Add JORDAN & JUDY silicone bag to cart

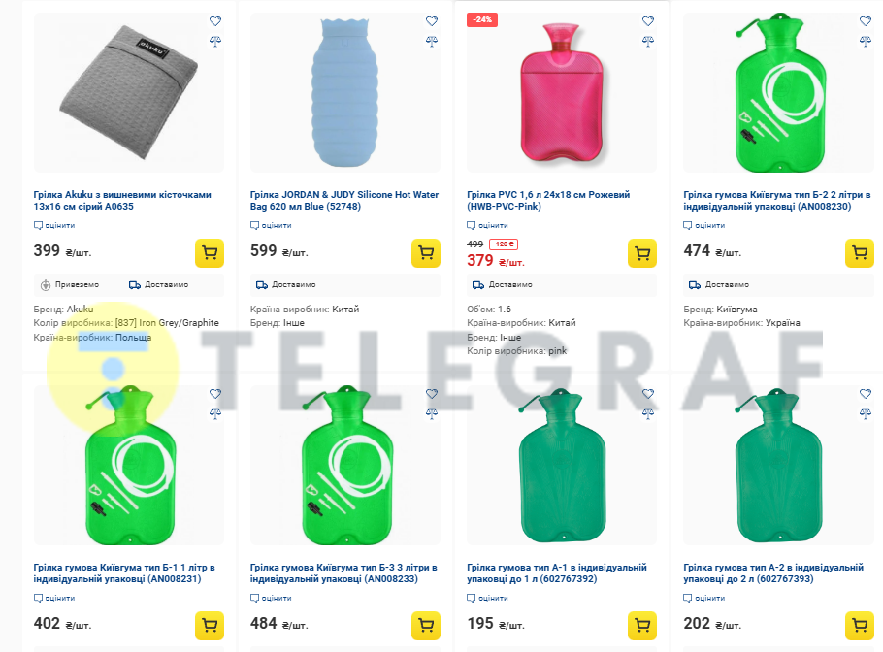426,253
